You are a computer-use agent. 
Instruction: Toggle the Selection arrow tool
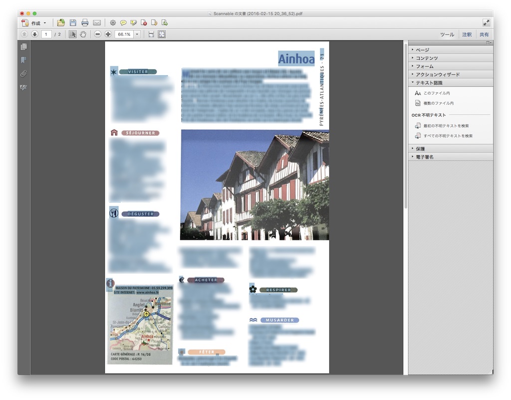point(73,34)
